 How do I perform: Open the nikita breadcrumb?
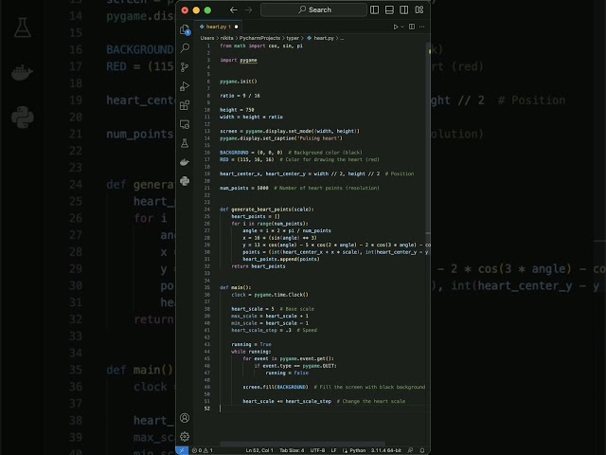click(226, 38)
